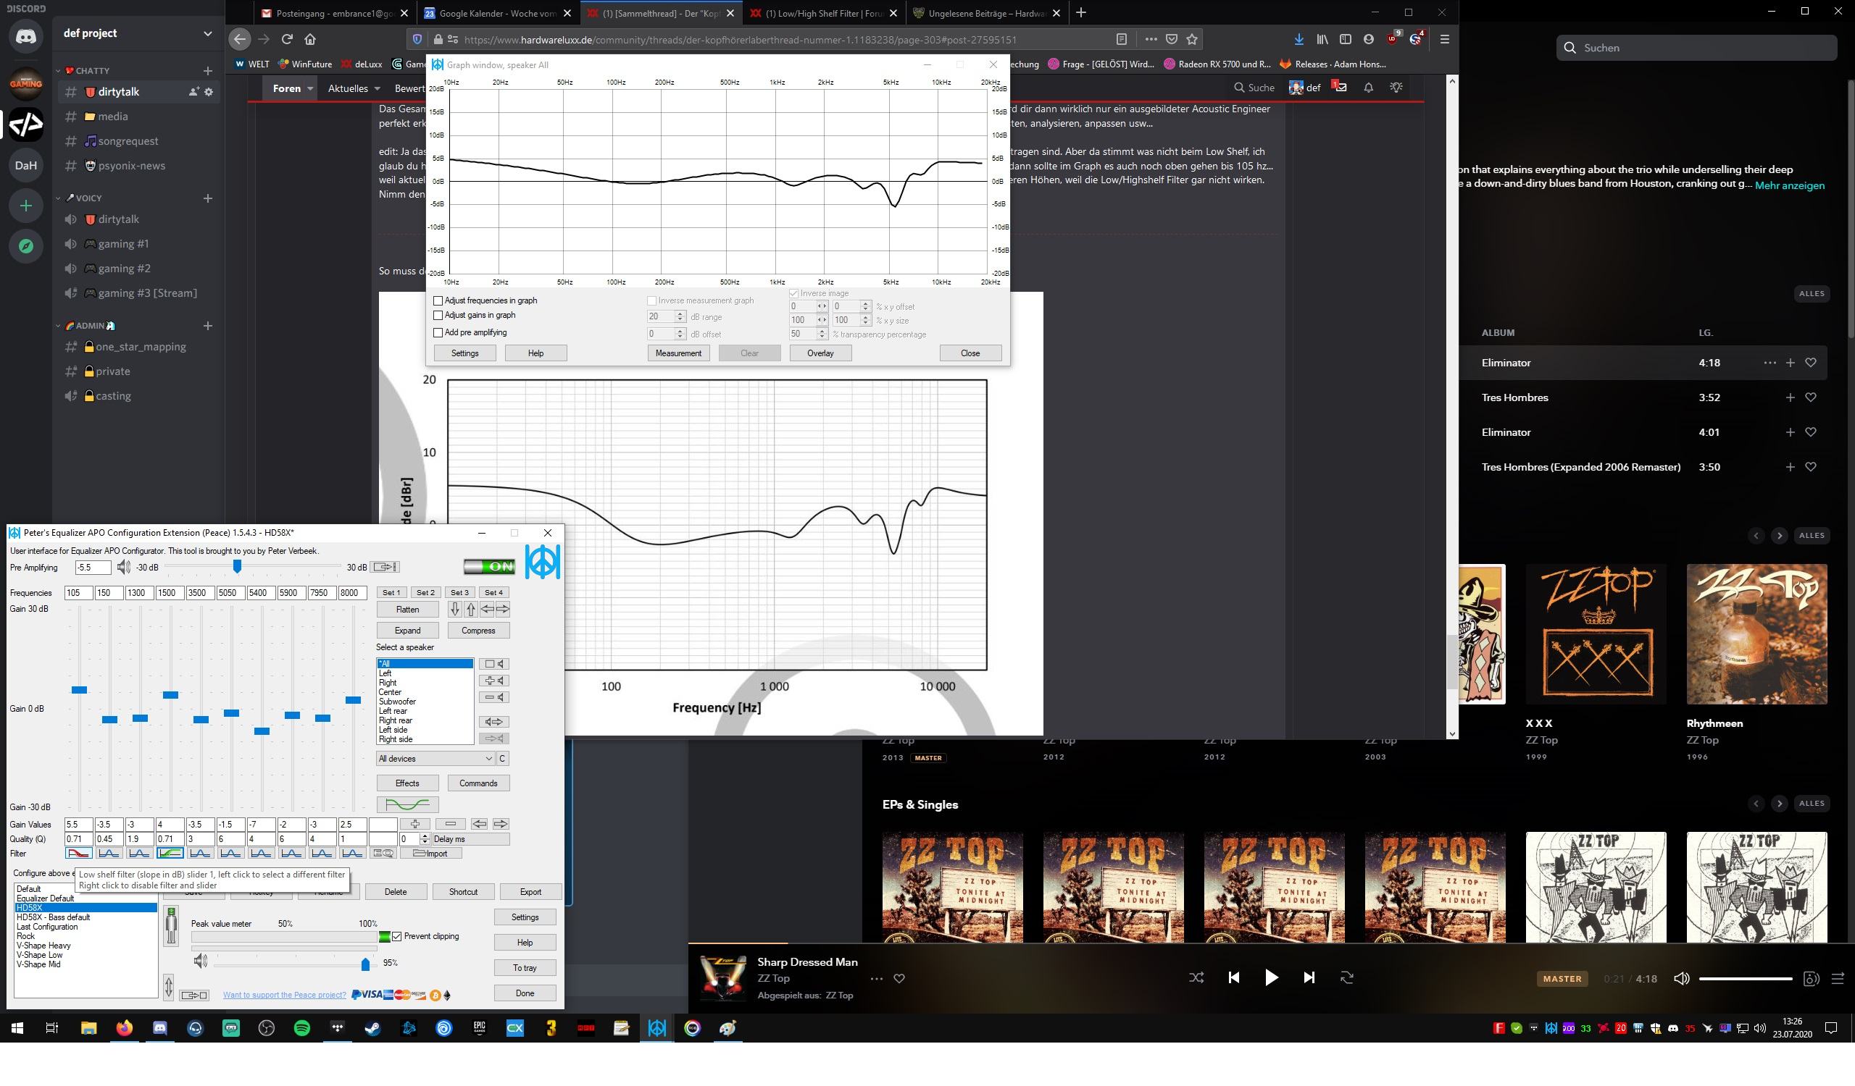The height and width of the screenshot is (1086, 1855).
Task: Enable Adjust frequencies in graph checkbox
Action: (438, 300)
